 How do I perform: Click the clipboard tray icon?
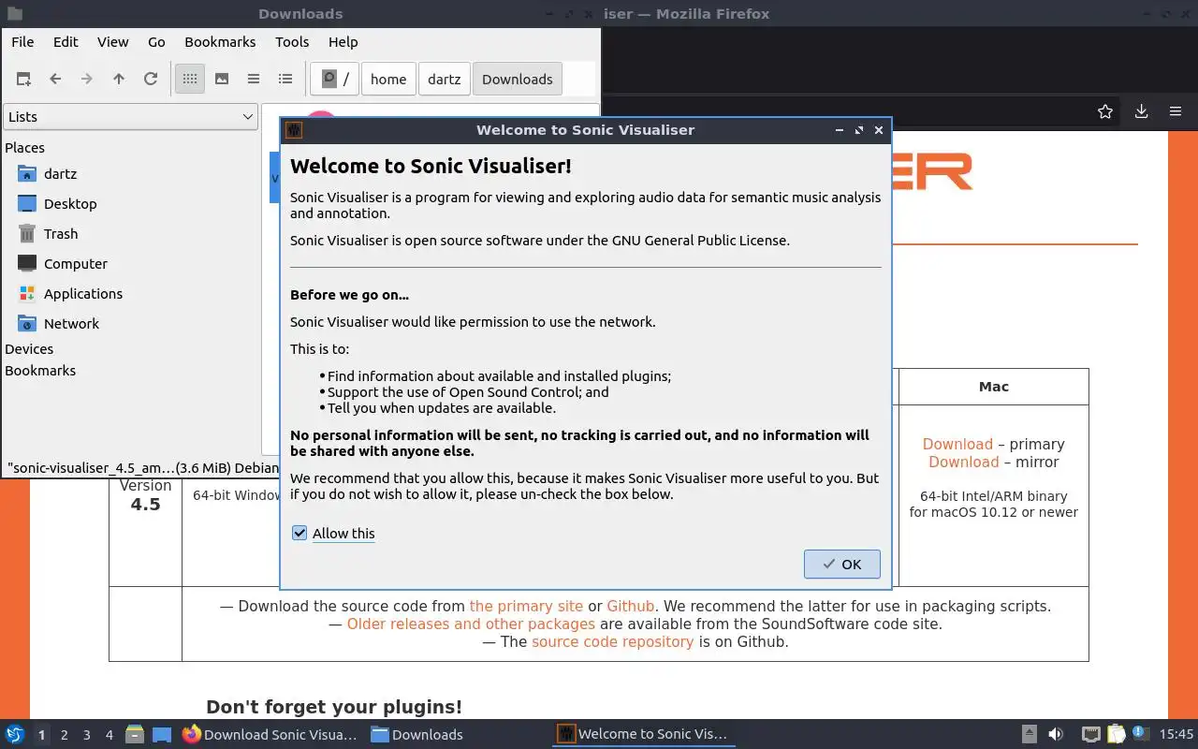[1116, 734]
